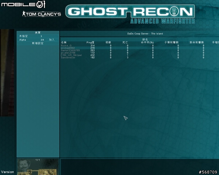Sort by 致命射擊數 column header

197,42
